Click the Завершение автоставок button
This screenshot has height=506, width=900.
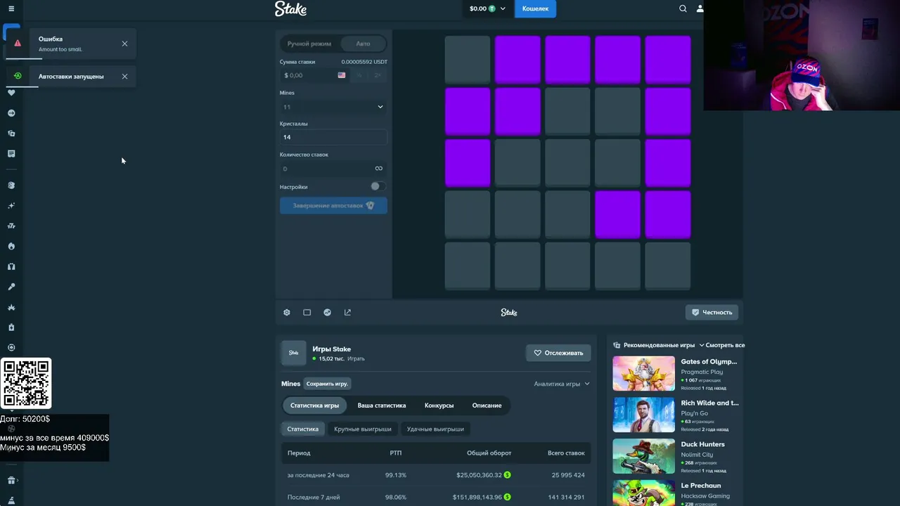[333, 206]
